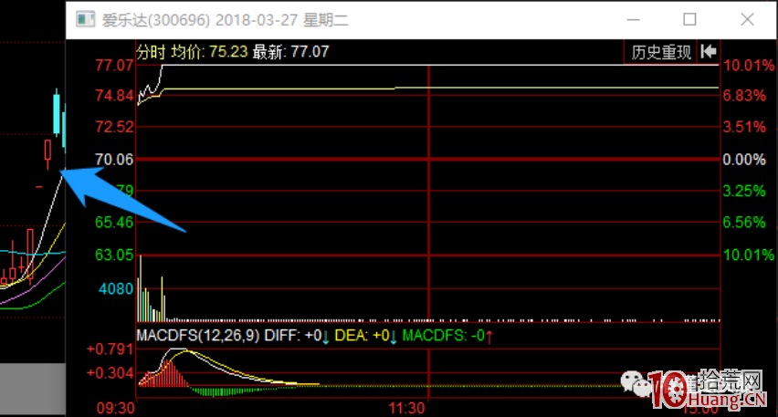Screen dimensions: 778x417
Task: Click the green MACDFS: -0 value
Action: tap(447, 336)
